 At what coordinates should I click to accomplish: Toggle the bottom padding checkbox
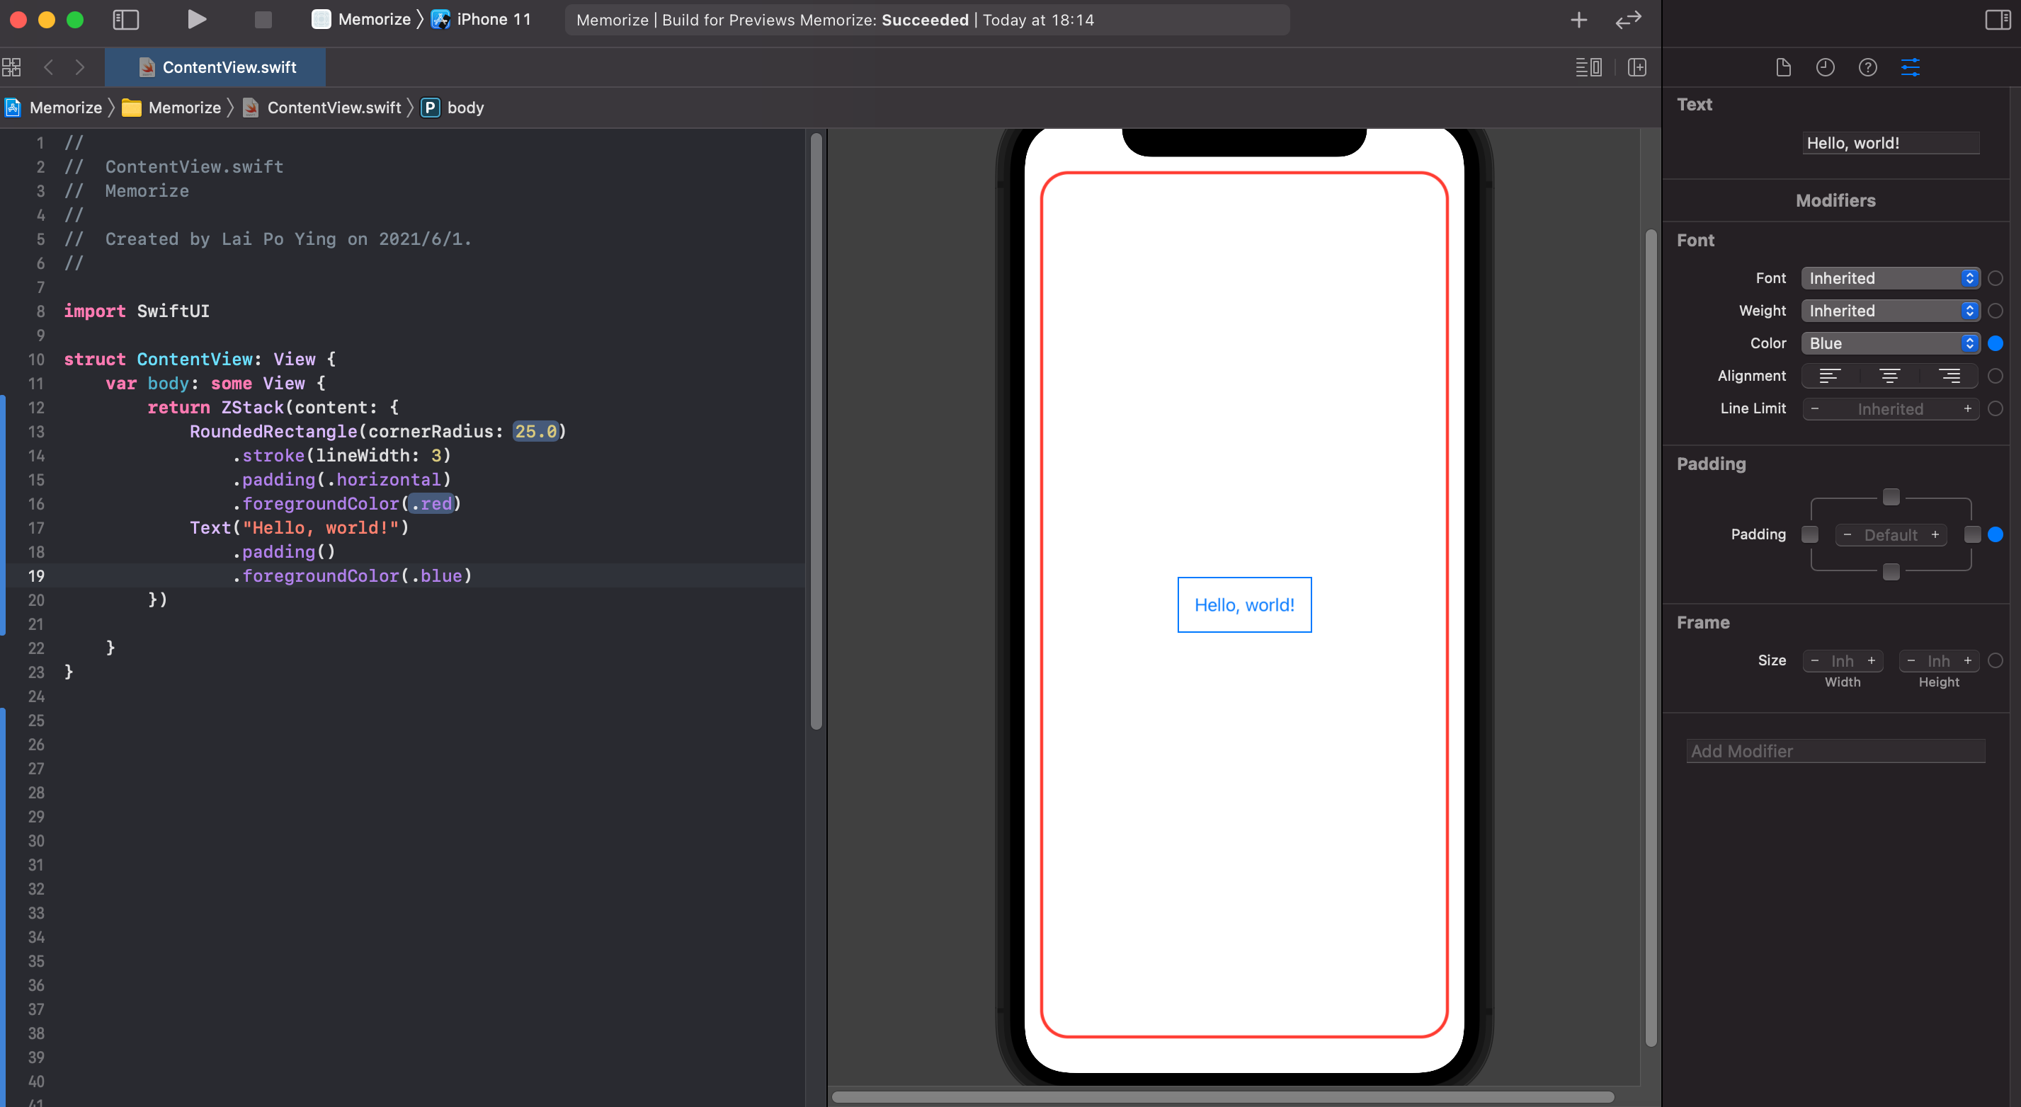point(1891,573)
